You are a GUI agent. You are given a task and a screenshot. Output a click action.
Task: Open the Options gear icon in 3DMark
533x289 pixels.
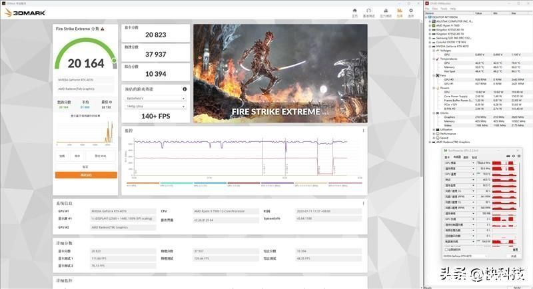(410, 11)
